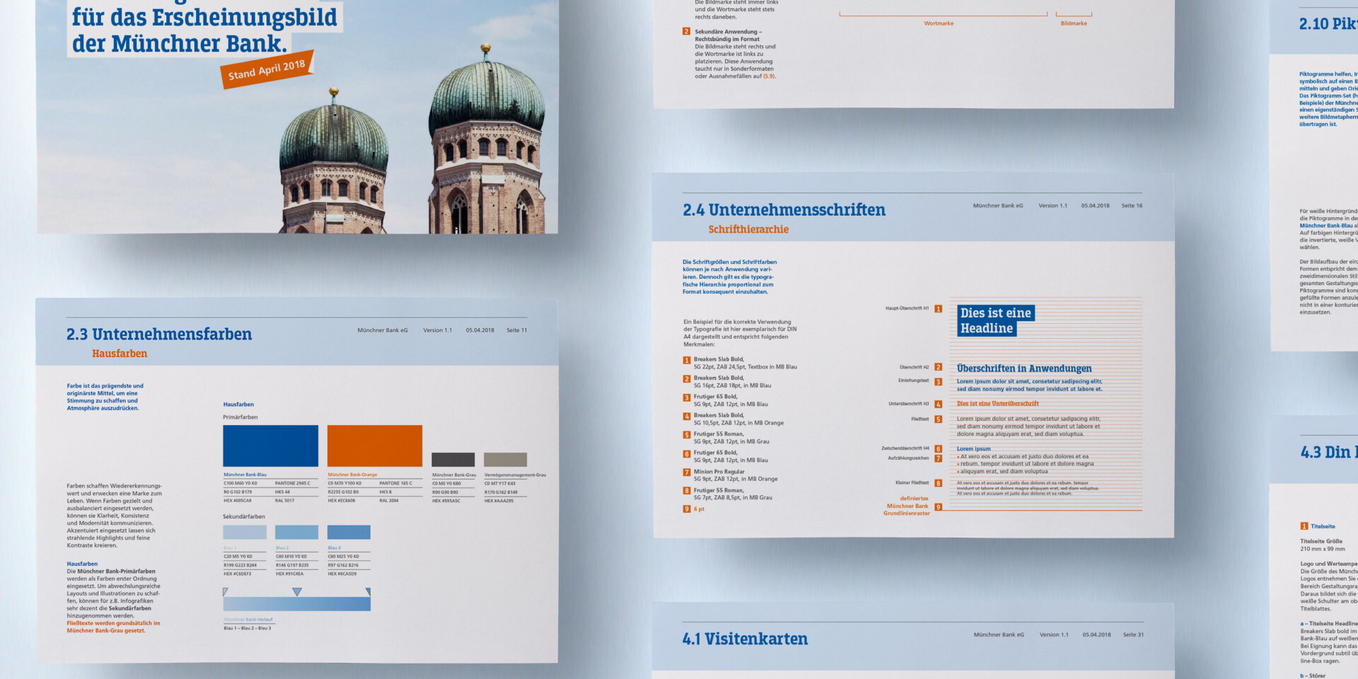Viewport: 1358px width, 679px height.
Task: Click the orange 'Hausfarben' subtitle under Unternehmensfarben
Action: [120, 354]
